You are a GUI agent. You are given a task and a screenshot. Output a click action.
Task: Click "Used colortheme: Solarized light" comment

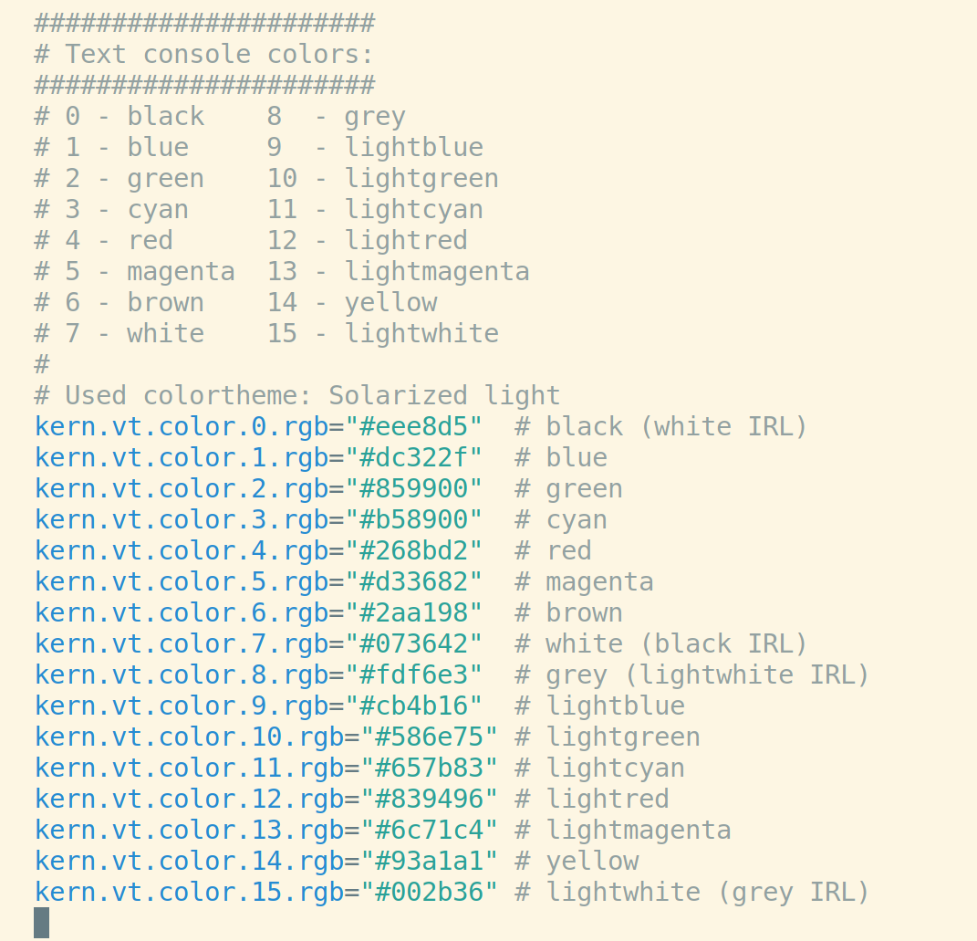pos(313,396)
